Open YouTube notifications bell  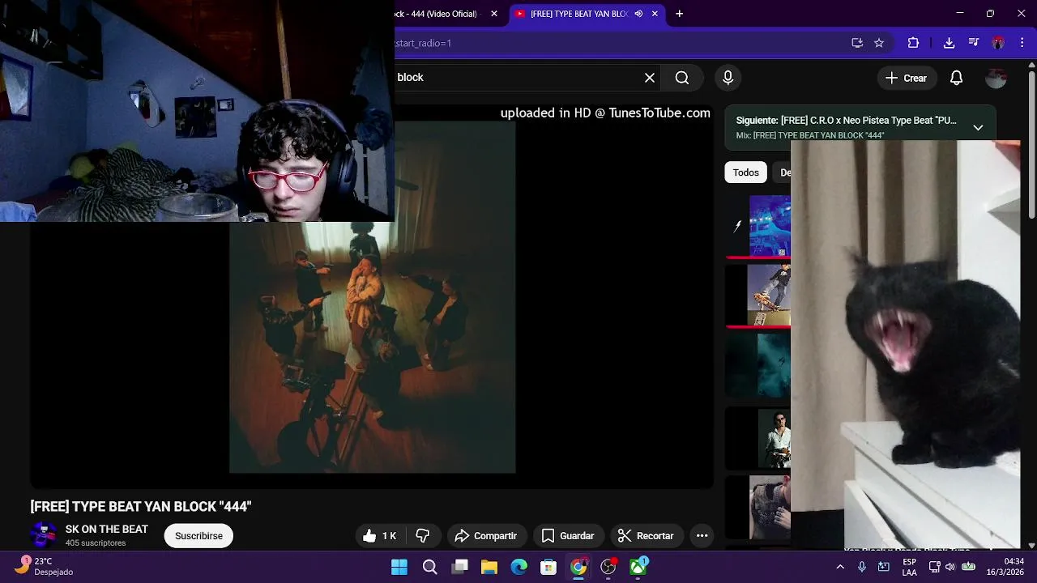click(957, 78)
